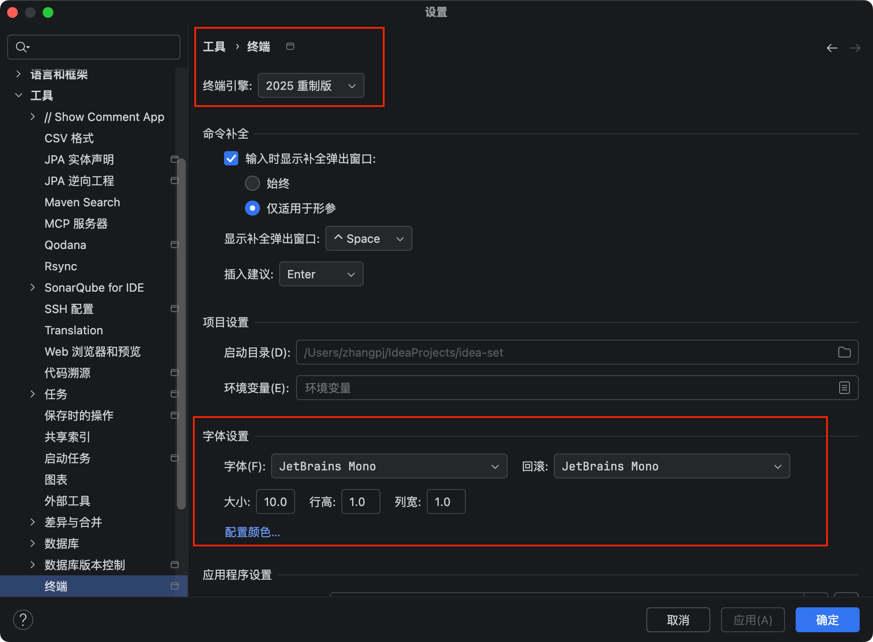Open the terminal engine 2025 重制版 dropdown
873x642 pixels.
click(311, 86)
